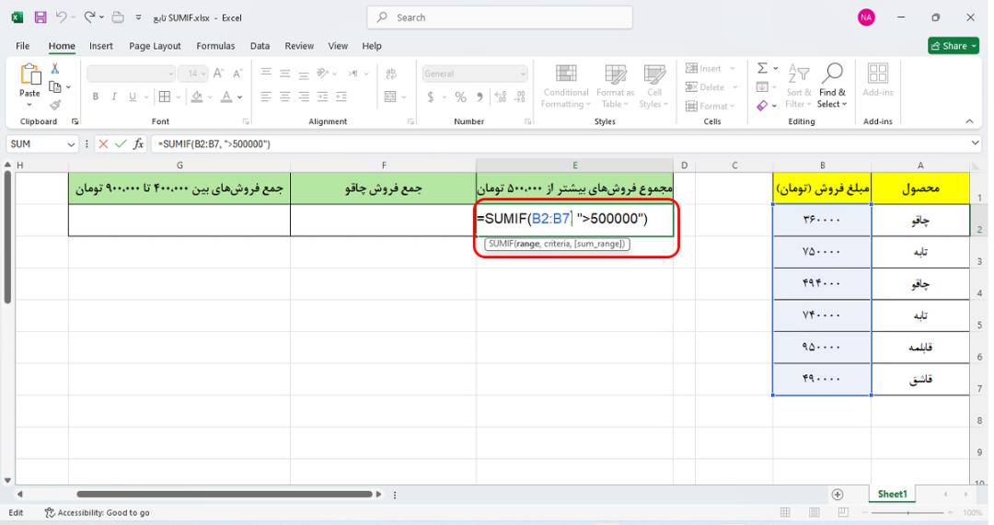
Task: Open the View tab
Action: click(x=338, y=46)
